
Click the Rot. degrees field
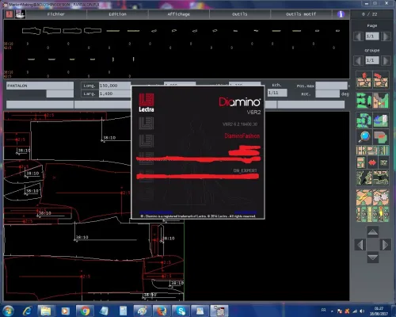327,94
